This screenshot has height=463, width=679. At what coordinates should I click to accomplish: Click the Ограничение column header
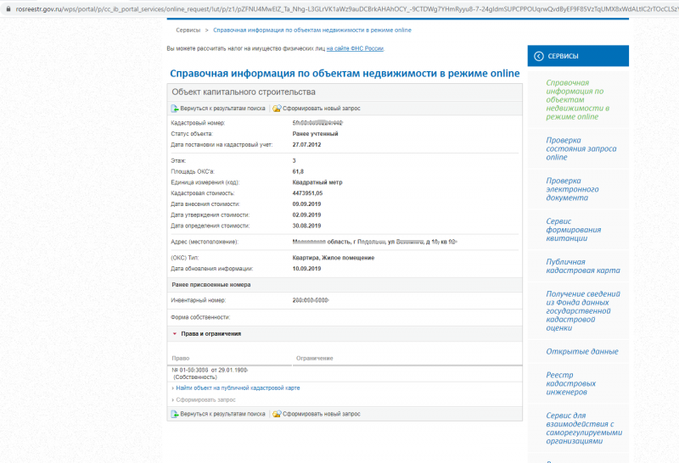314,359
